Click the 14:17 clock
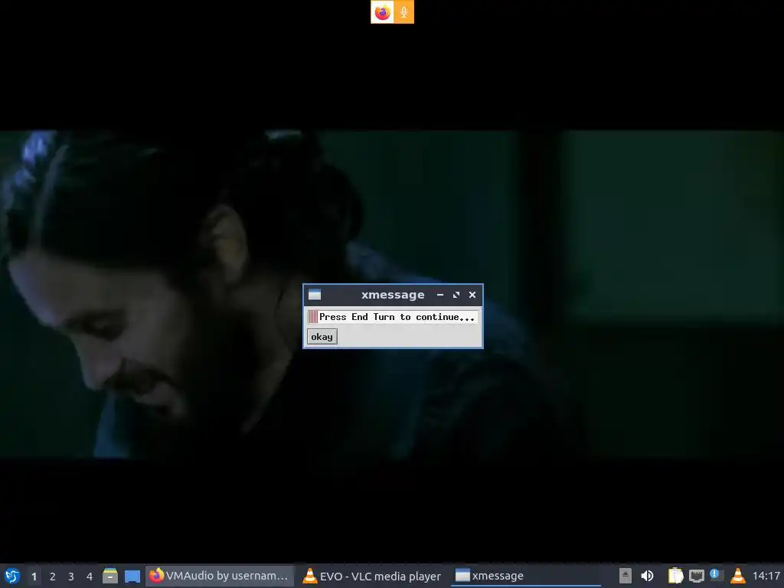 (x=766, y=576)
